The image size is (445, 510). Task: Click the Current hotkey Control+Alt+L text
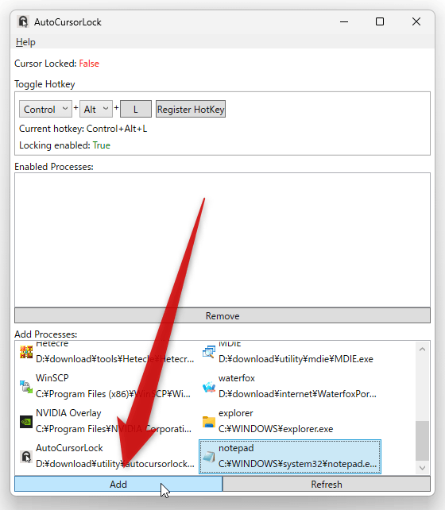pyautogui.click(x=83, y=129)
